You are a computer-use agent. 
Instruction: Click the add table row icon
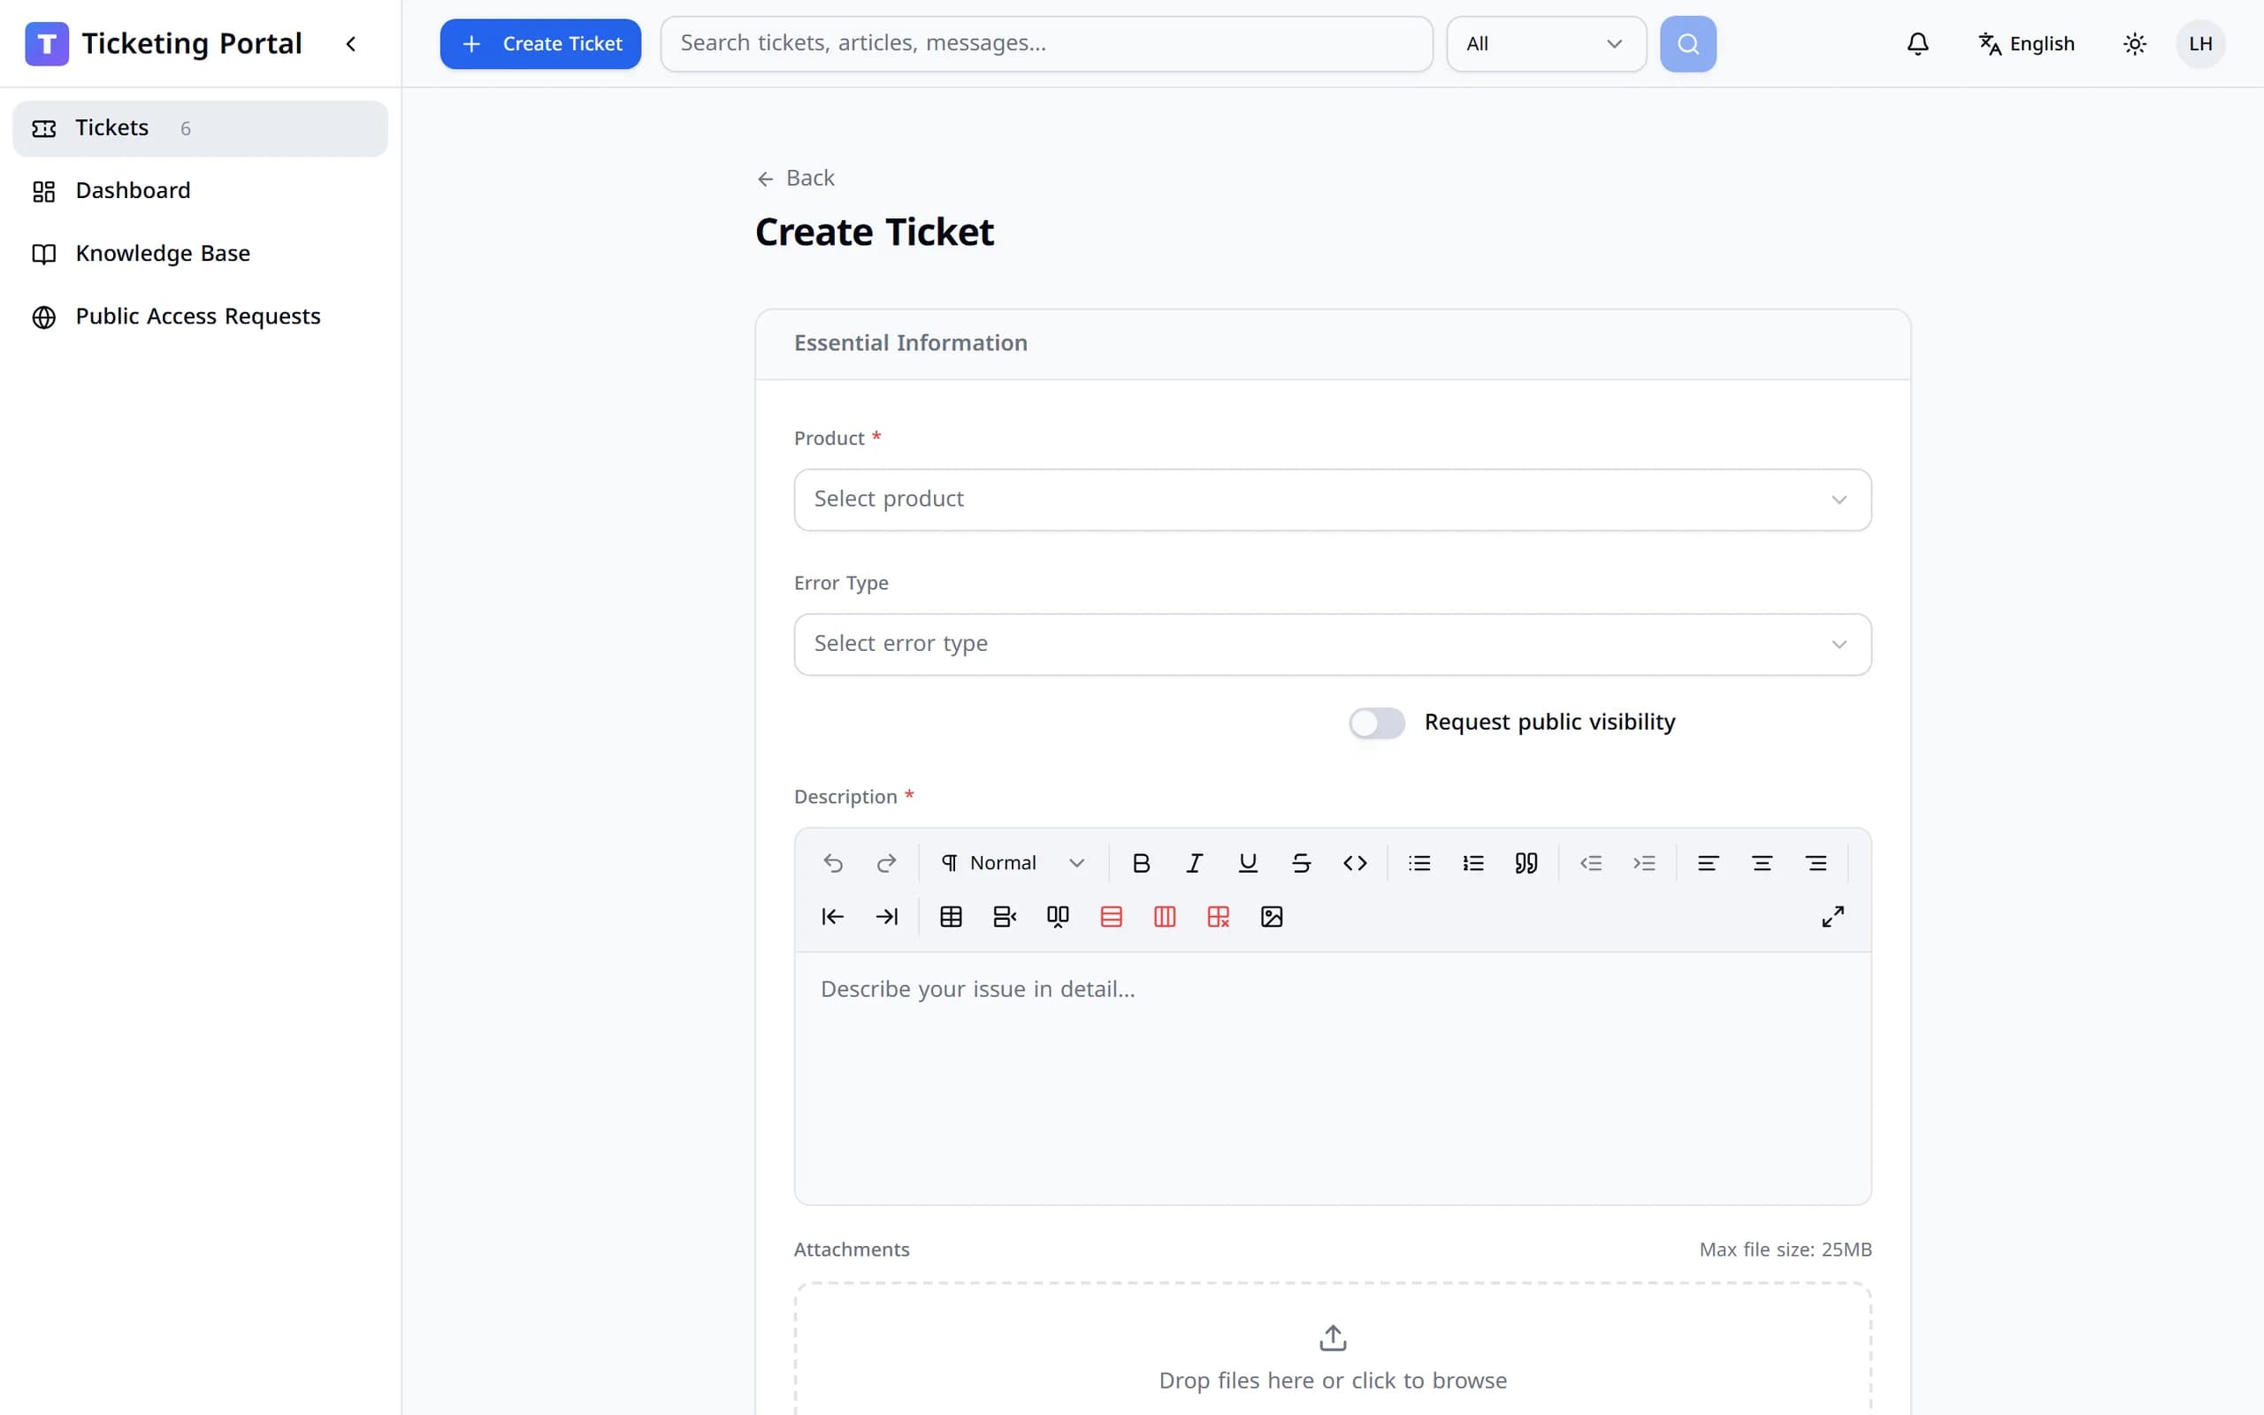point(1004,917)
